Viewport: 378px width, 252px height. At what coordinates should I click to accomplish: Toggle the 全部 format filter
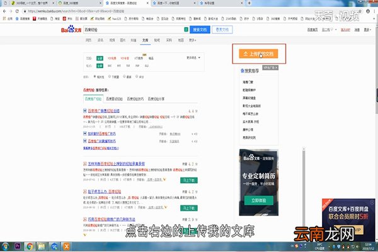point(100,66)
